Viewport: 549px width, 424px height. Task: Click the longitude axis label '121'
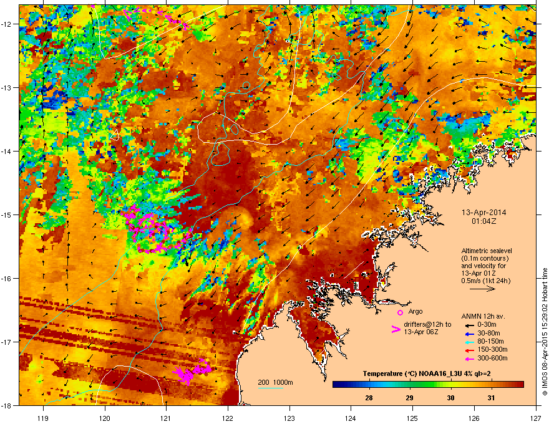[166, 418]
